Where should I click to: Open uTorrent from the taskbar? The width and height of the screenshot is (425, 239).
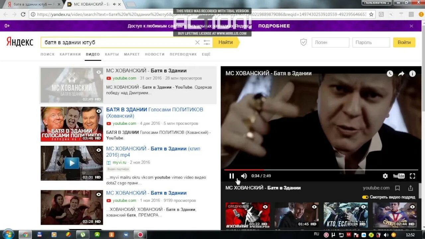click(x=82, y=234)
